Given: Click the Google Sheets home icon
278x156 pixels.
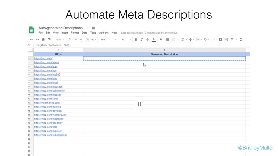Looking at the screenshot, I should click(31, 30).
